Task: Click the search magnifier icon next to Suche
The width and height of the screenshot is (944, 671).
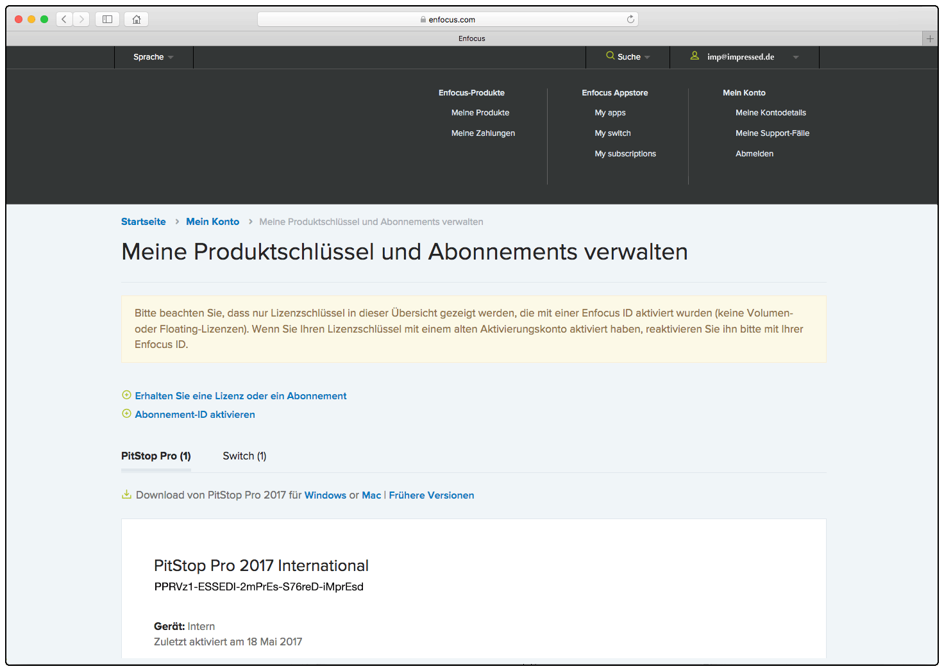Action: click(609, 56)
